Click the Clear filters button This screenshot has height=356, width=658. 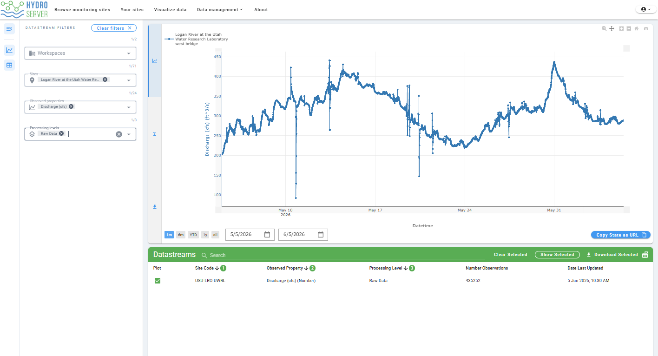(x=114, y=28)
